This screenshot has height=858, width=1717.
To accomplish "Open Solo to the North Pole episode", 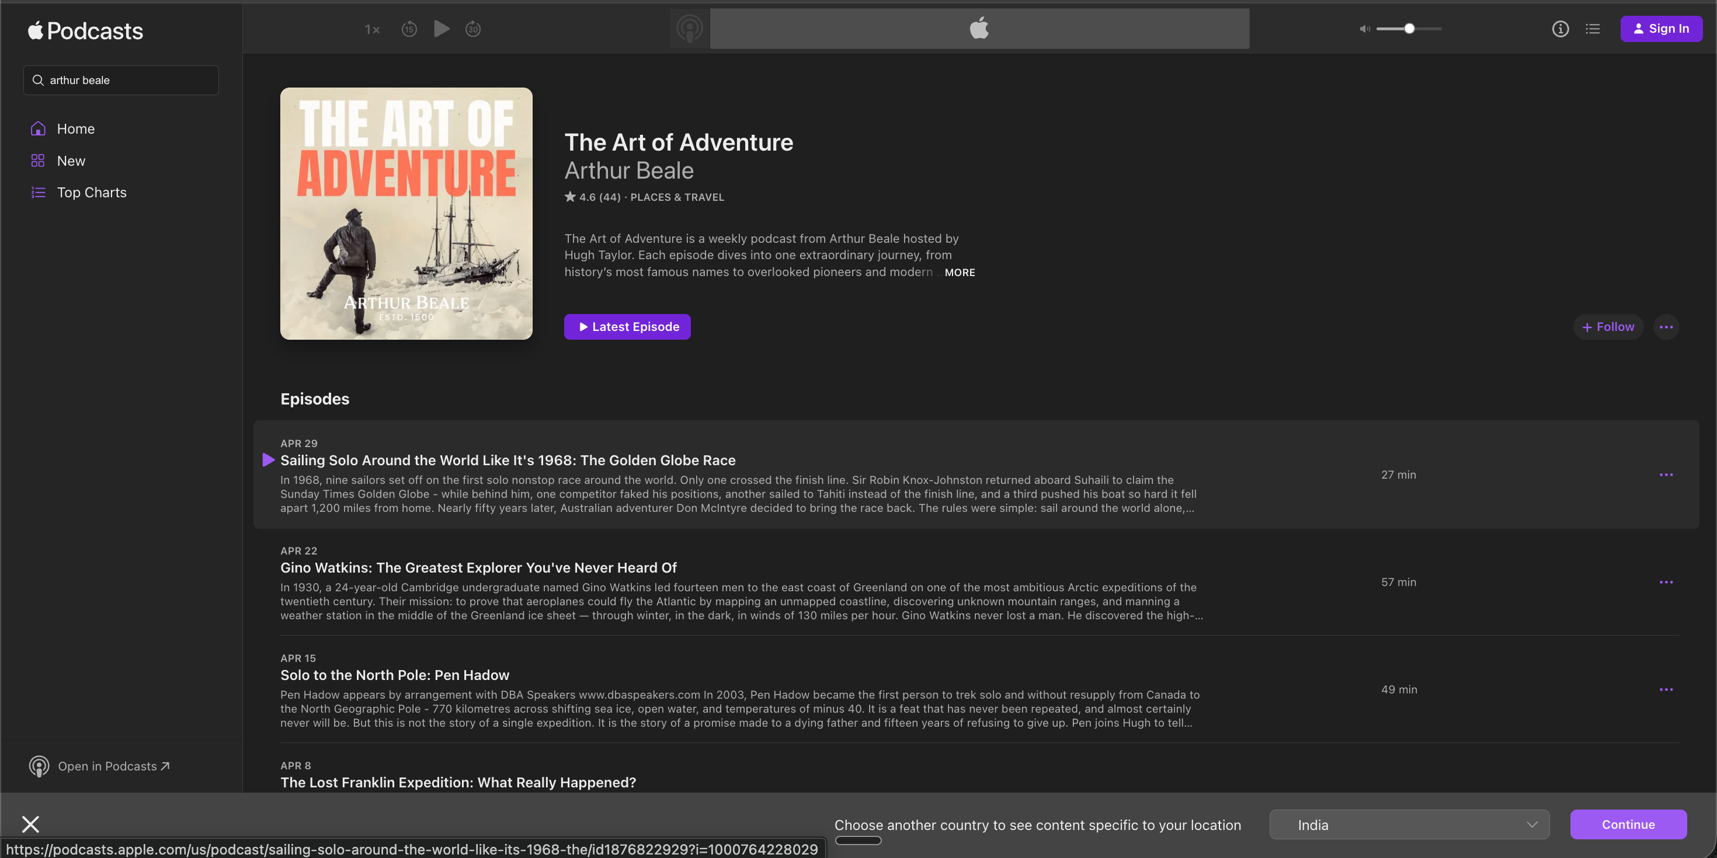I will click(x=395, y=675).
